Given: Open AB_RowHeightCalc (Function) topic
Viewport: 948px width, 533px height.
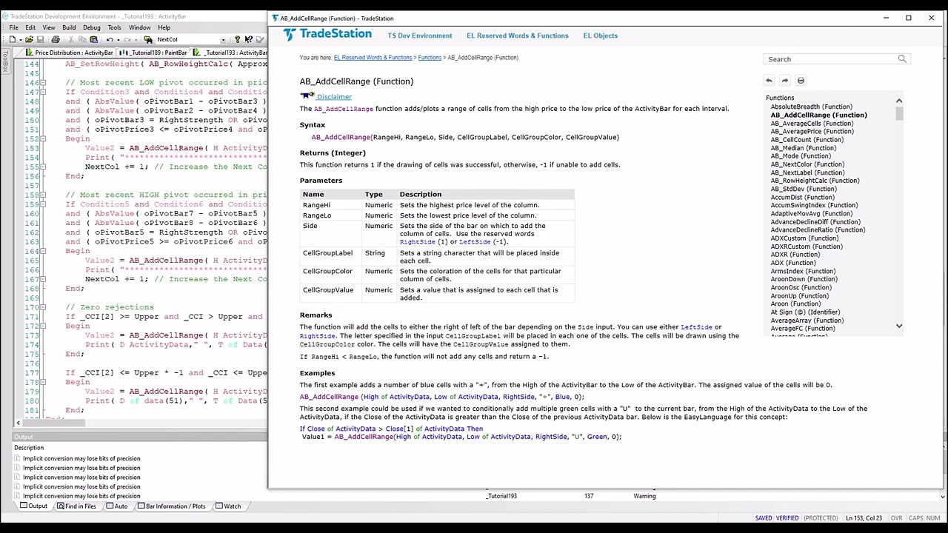Looking at the screenshot, I should tap(815, 181).
